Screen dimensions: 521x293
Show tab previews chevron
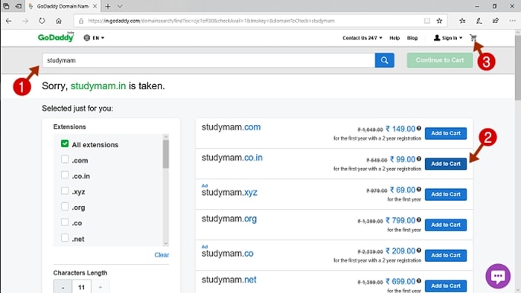pyautogui.click(x=120, y=6)
